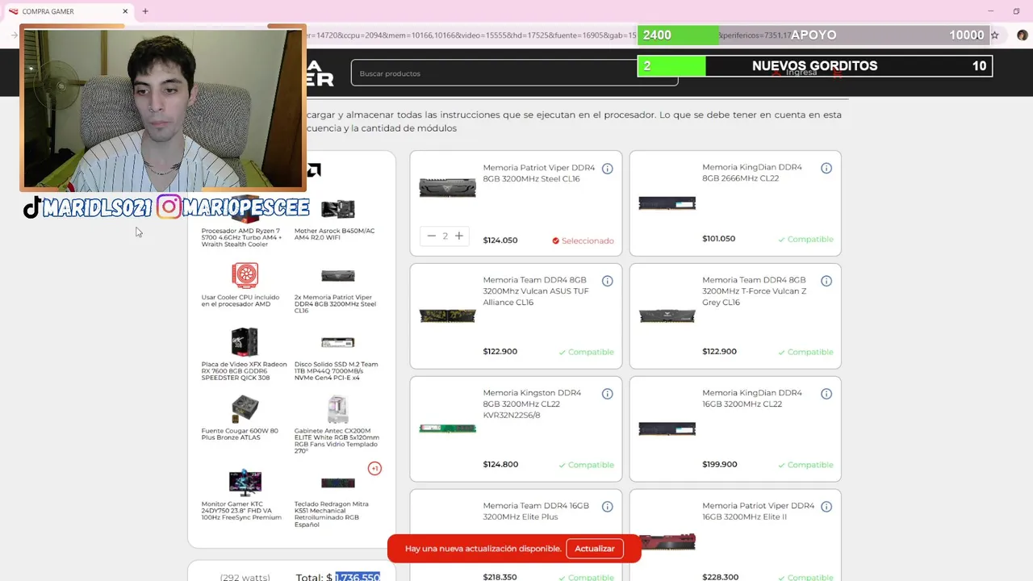Click the KingDian 16GB RAM product image
1033x581 pixels.
coord(667,429)
